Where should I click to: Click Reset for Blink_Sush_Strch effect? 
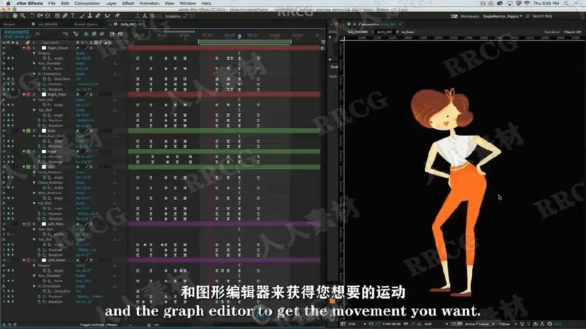pos(80,136)
